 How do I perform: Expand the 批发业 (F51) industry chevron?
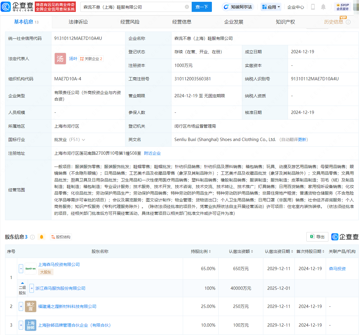pyautogui.click(x=83, y=140)
